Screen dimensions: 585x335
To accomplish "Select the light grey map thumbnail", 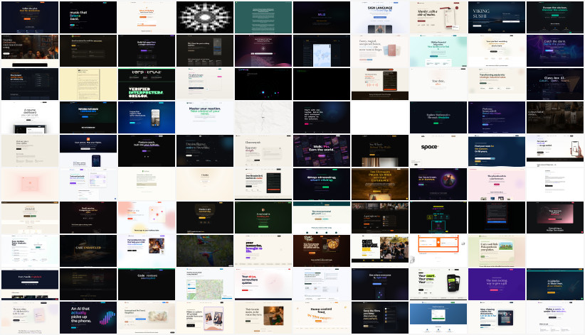I will coord(263,117).
